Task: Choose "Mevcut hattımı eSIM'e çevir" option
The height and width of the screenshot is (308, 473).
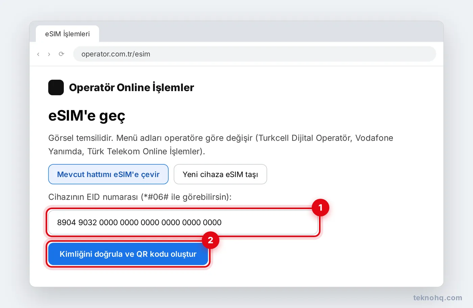Action: 108,174
